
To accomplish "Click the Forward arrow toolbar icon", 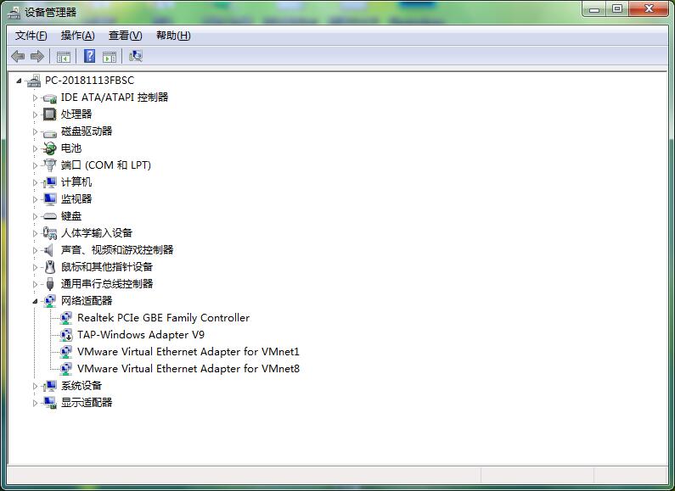I will [37, 56].
